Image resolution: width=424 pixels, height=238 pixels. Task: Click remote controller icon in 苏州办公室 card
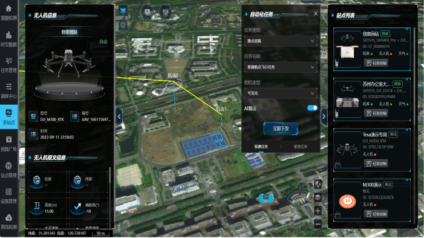click(x=337, y=113)
